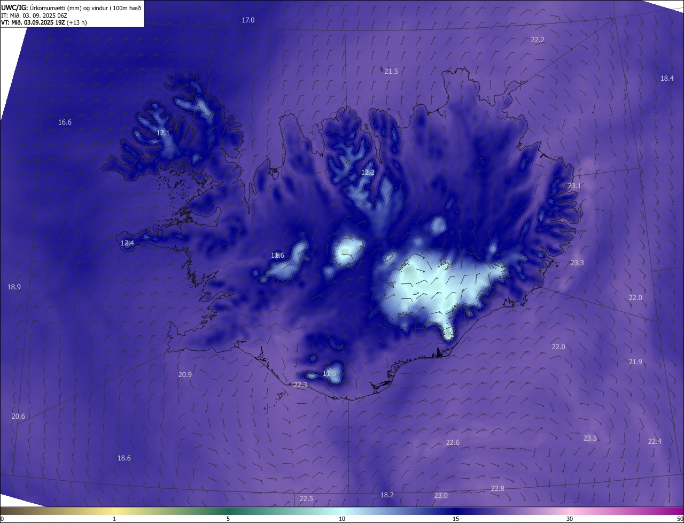This screenshot has width=684, height=523.
Task: Click the map title 'UWC/IG: Úrkomumætti (mm)' line
Action: [x=71, y=7]
